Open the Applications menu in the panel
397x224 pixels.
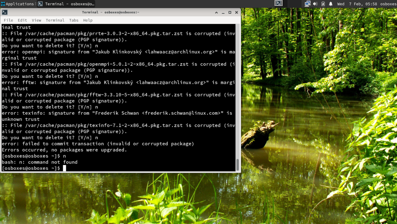pyautogui.click(x=17, y=4)
